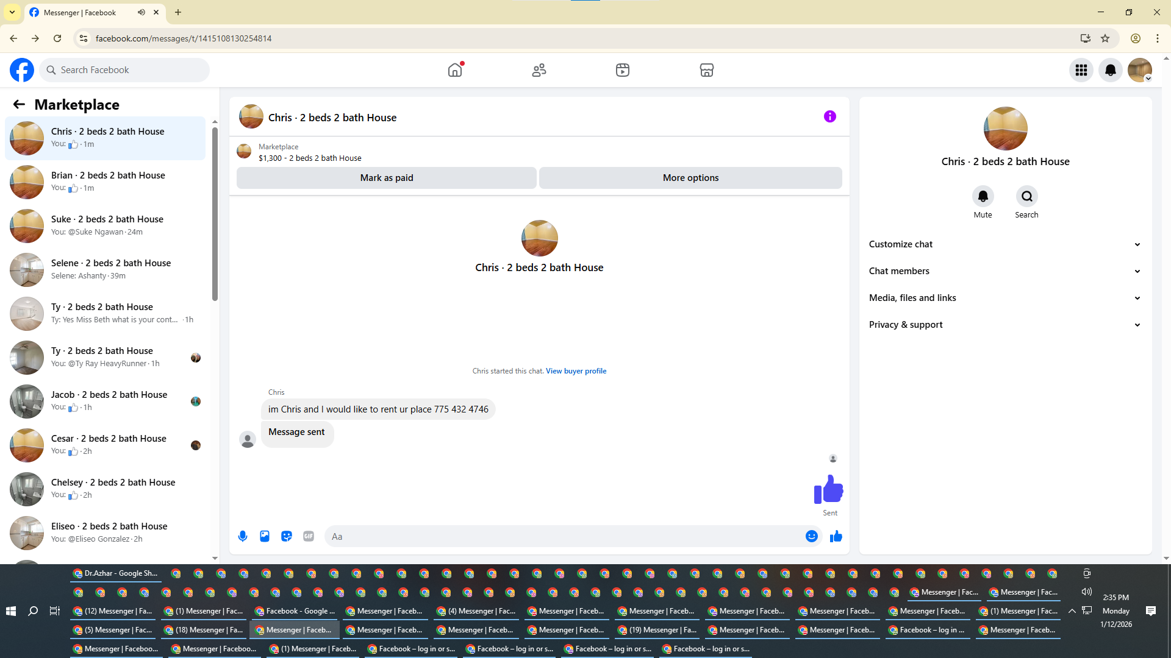Viewport: 1171px width, 658px height.
Task: Mute this conversation
Action: click(983, 197)
